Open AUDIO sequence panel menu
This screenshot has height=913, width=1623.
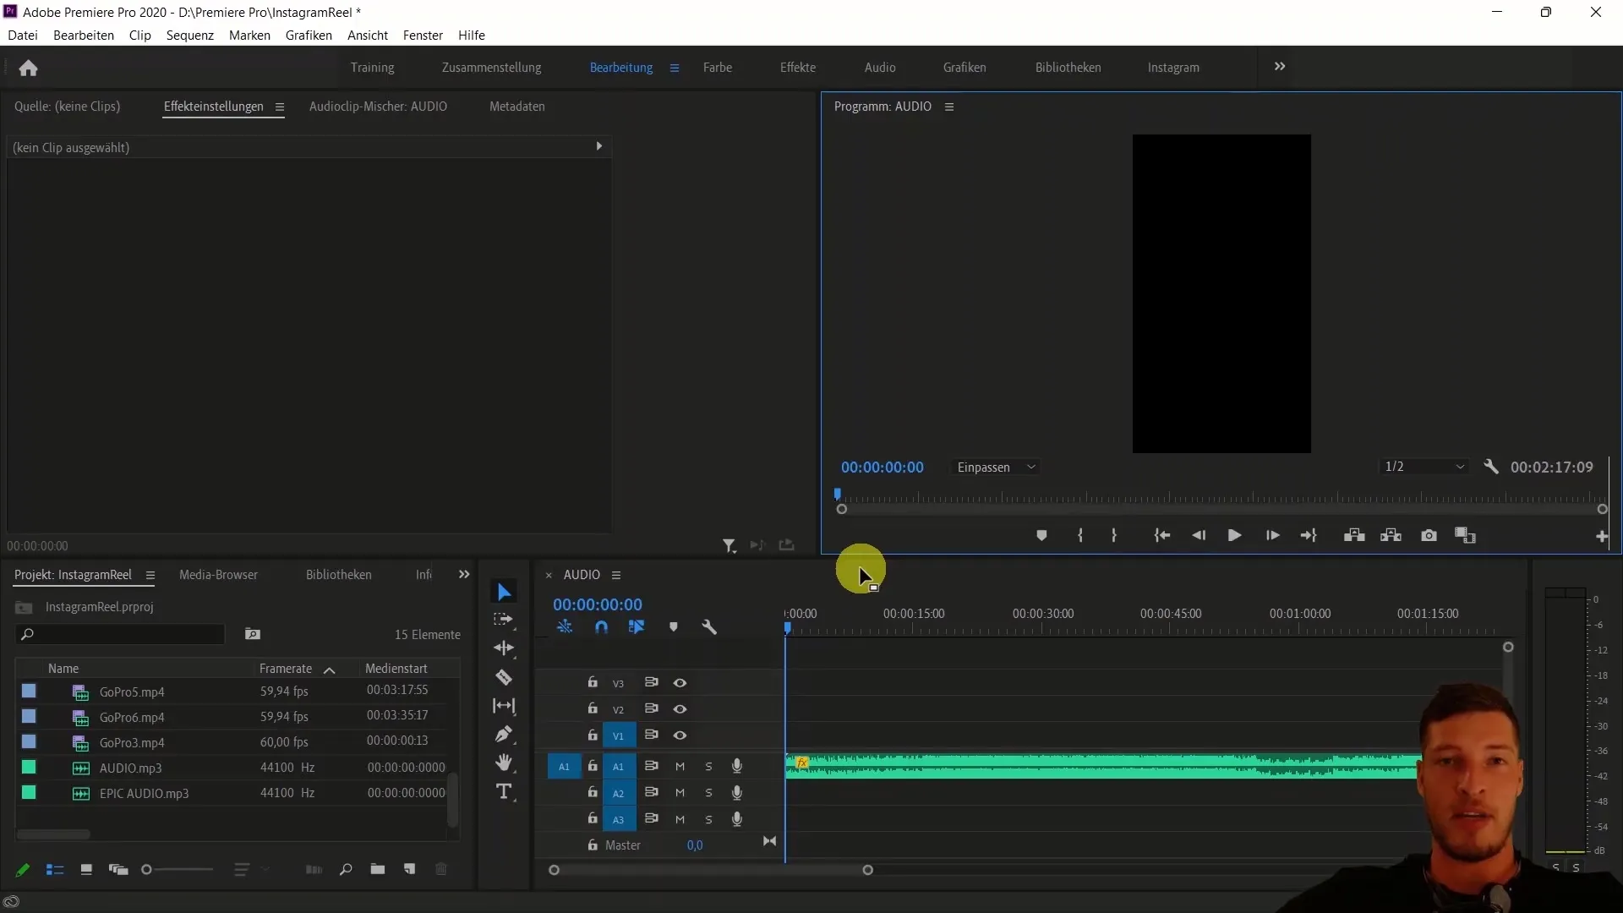point(616,576)
